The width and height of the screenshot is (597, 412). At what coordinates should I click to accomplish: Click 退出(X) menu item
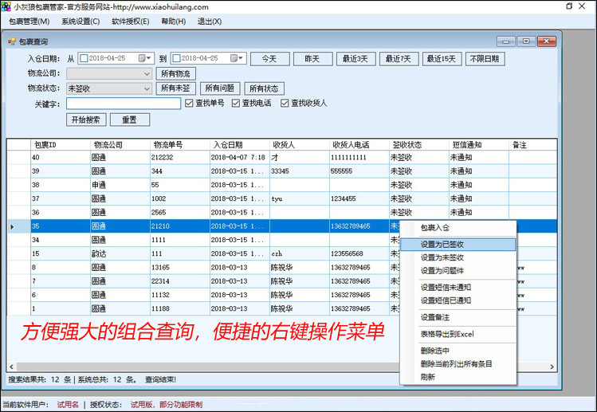click(x=210, y=22)
